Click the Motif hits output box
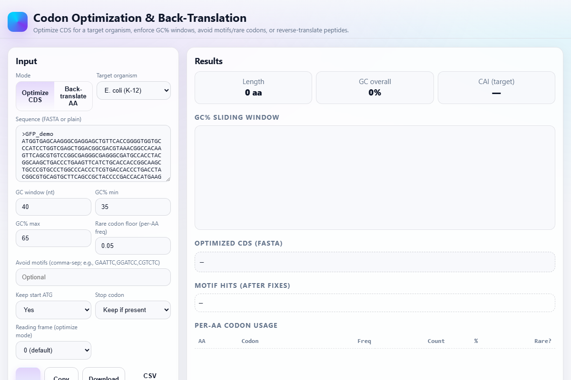The image size is (571, 380). [375, 303]
